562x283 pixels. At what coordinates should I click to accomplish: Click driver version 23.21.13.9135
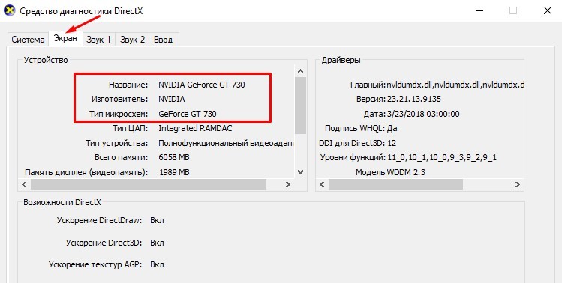pos(414,99)
